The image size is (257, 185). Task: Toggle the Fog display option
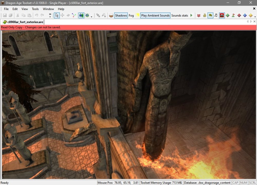(x=131, y=15)
